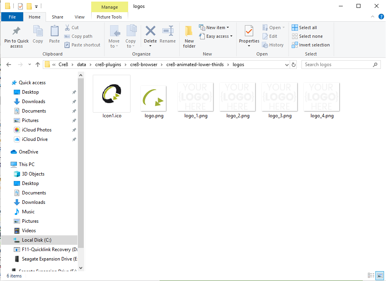Go up one folder level
The height and width of the screenshot is (281, 386).
[x=38, y=65]
